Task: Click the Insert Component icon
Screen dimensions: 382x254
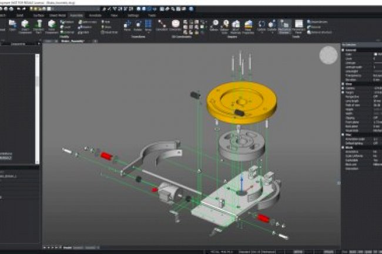Action: coord(25,26)
